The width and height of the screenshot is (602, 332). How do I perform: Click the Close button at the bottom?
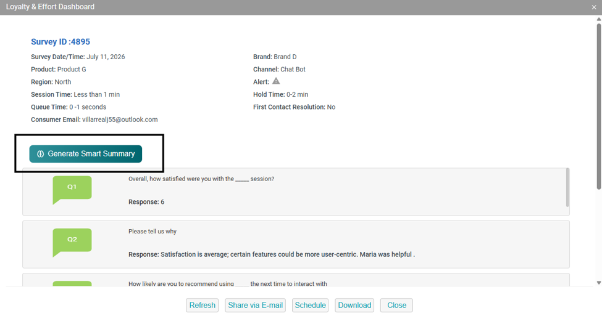(396, 305)
